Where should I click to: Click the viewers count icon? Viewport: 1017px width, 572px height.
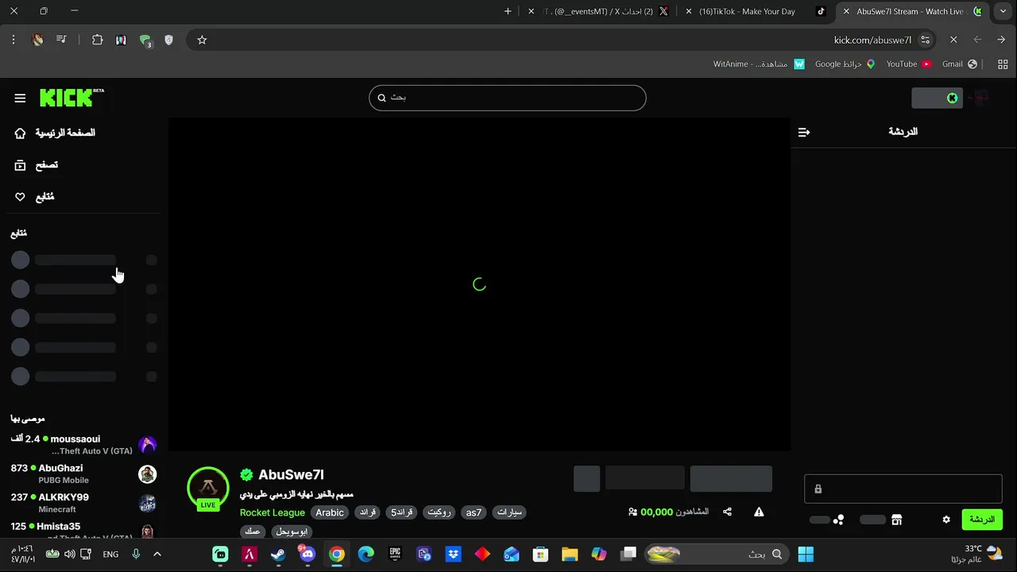click(632, 512)
